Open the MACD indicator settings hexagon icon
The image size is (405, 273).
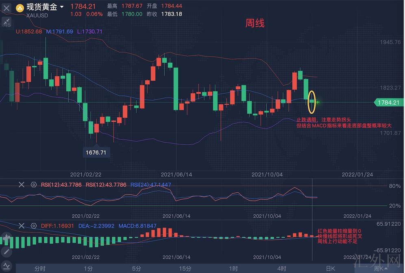tap(34, 226)
